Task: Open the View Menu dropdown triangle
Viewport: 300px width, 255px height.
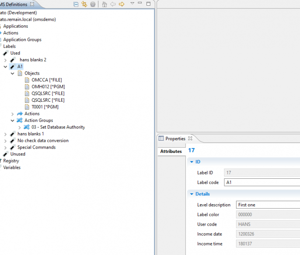Action: 132,3
